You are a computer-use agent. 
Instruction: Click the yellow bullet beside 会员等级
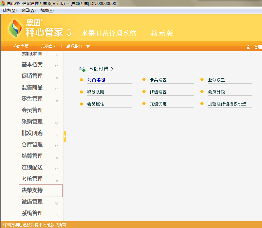pos(82,80)
